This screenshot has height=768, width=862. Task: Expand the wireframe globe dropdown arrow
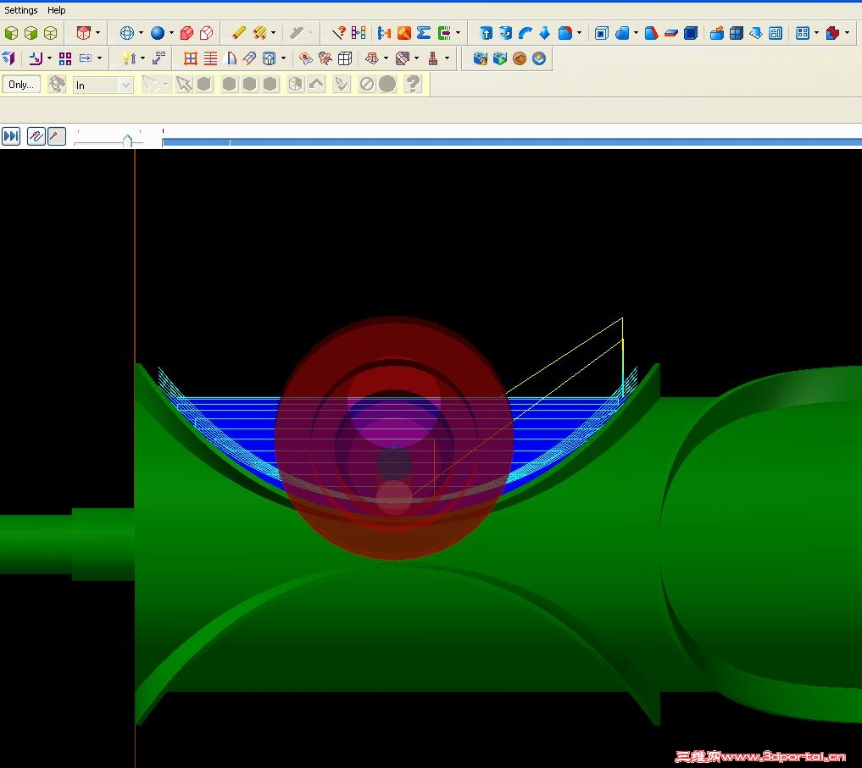(x=141, y=33)
